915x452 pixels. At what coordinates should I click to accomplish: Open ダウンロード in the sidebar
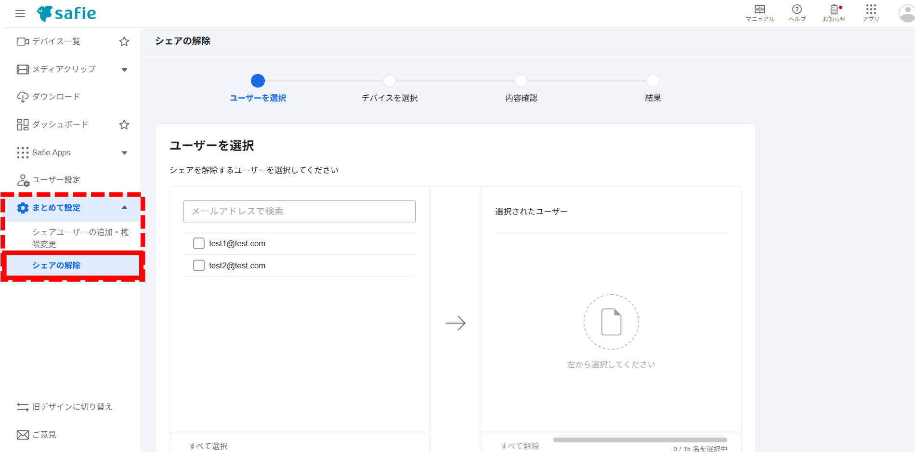(56, 97)
